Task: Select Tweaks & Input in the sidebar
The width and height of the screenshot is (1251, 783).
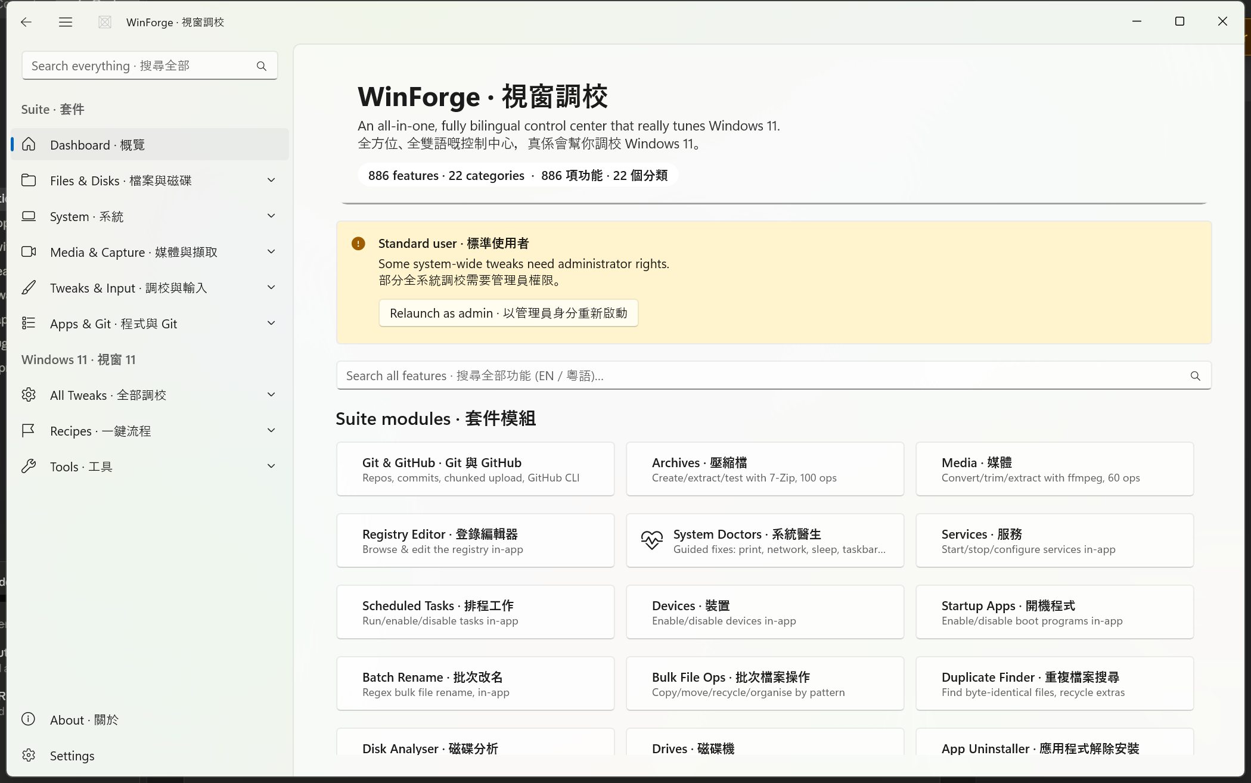Action: [150, 288]
